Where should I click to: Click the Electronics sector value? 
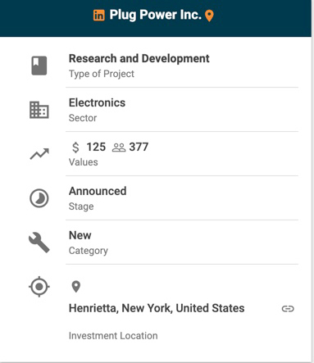(x=97, y=102)
